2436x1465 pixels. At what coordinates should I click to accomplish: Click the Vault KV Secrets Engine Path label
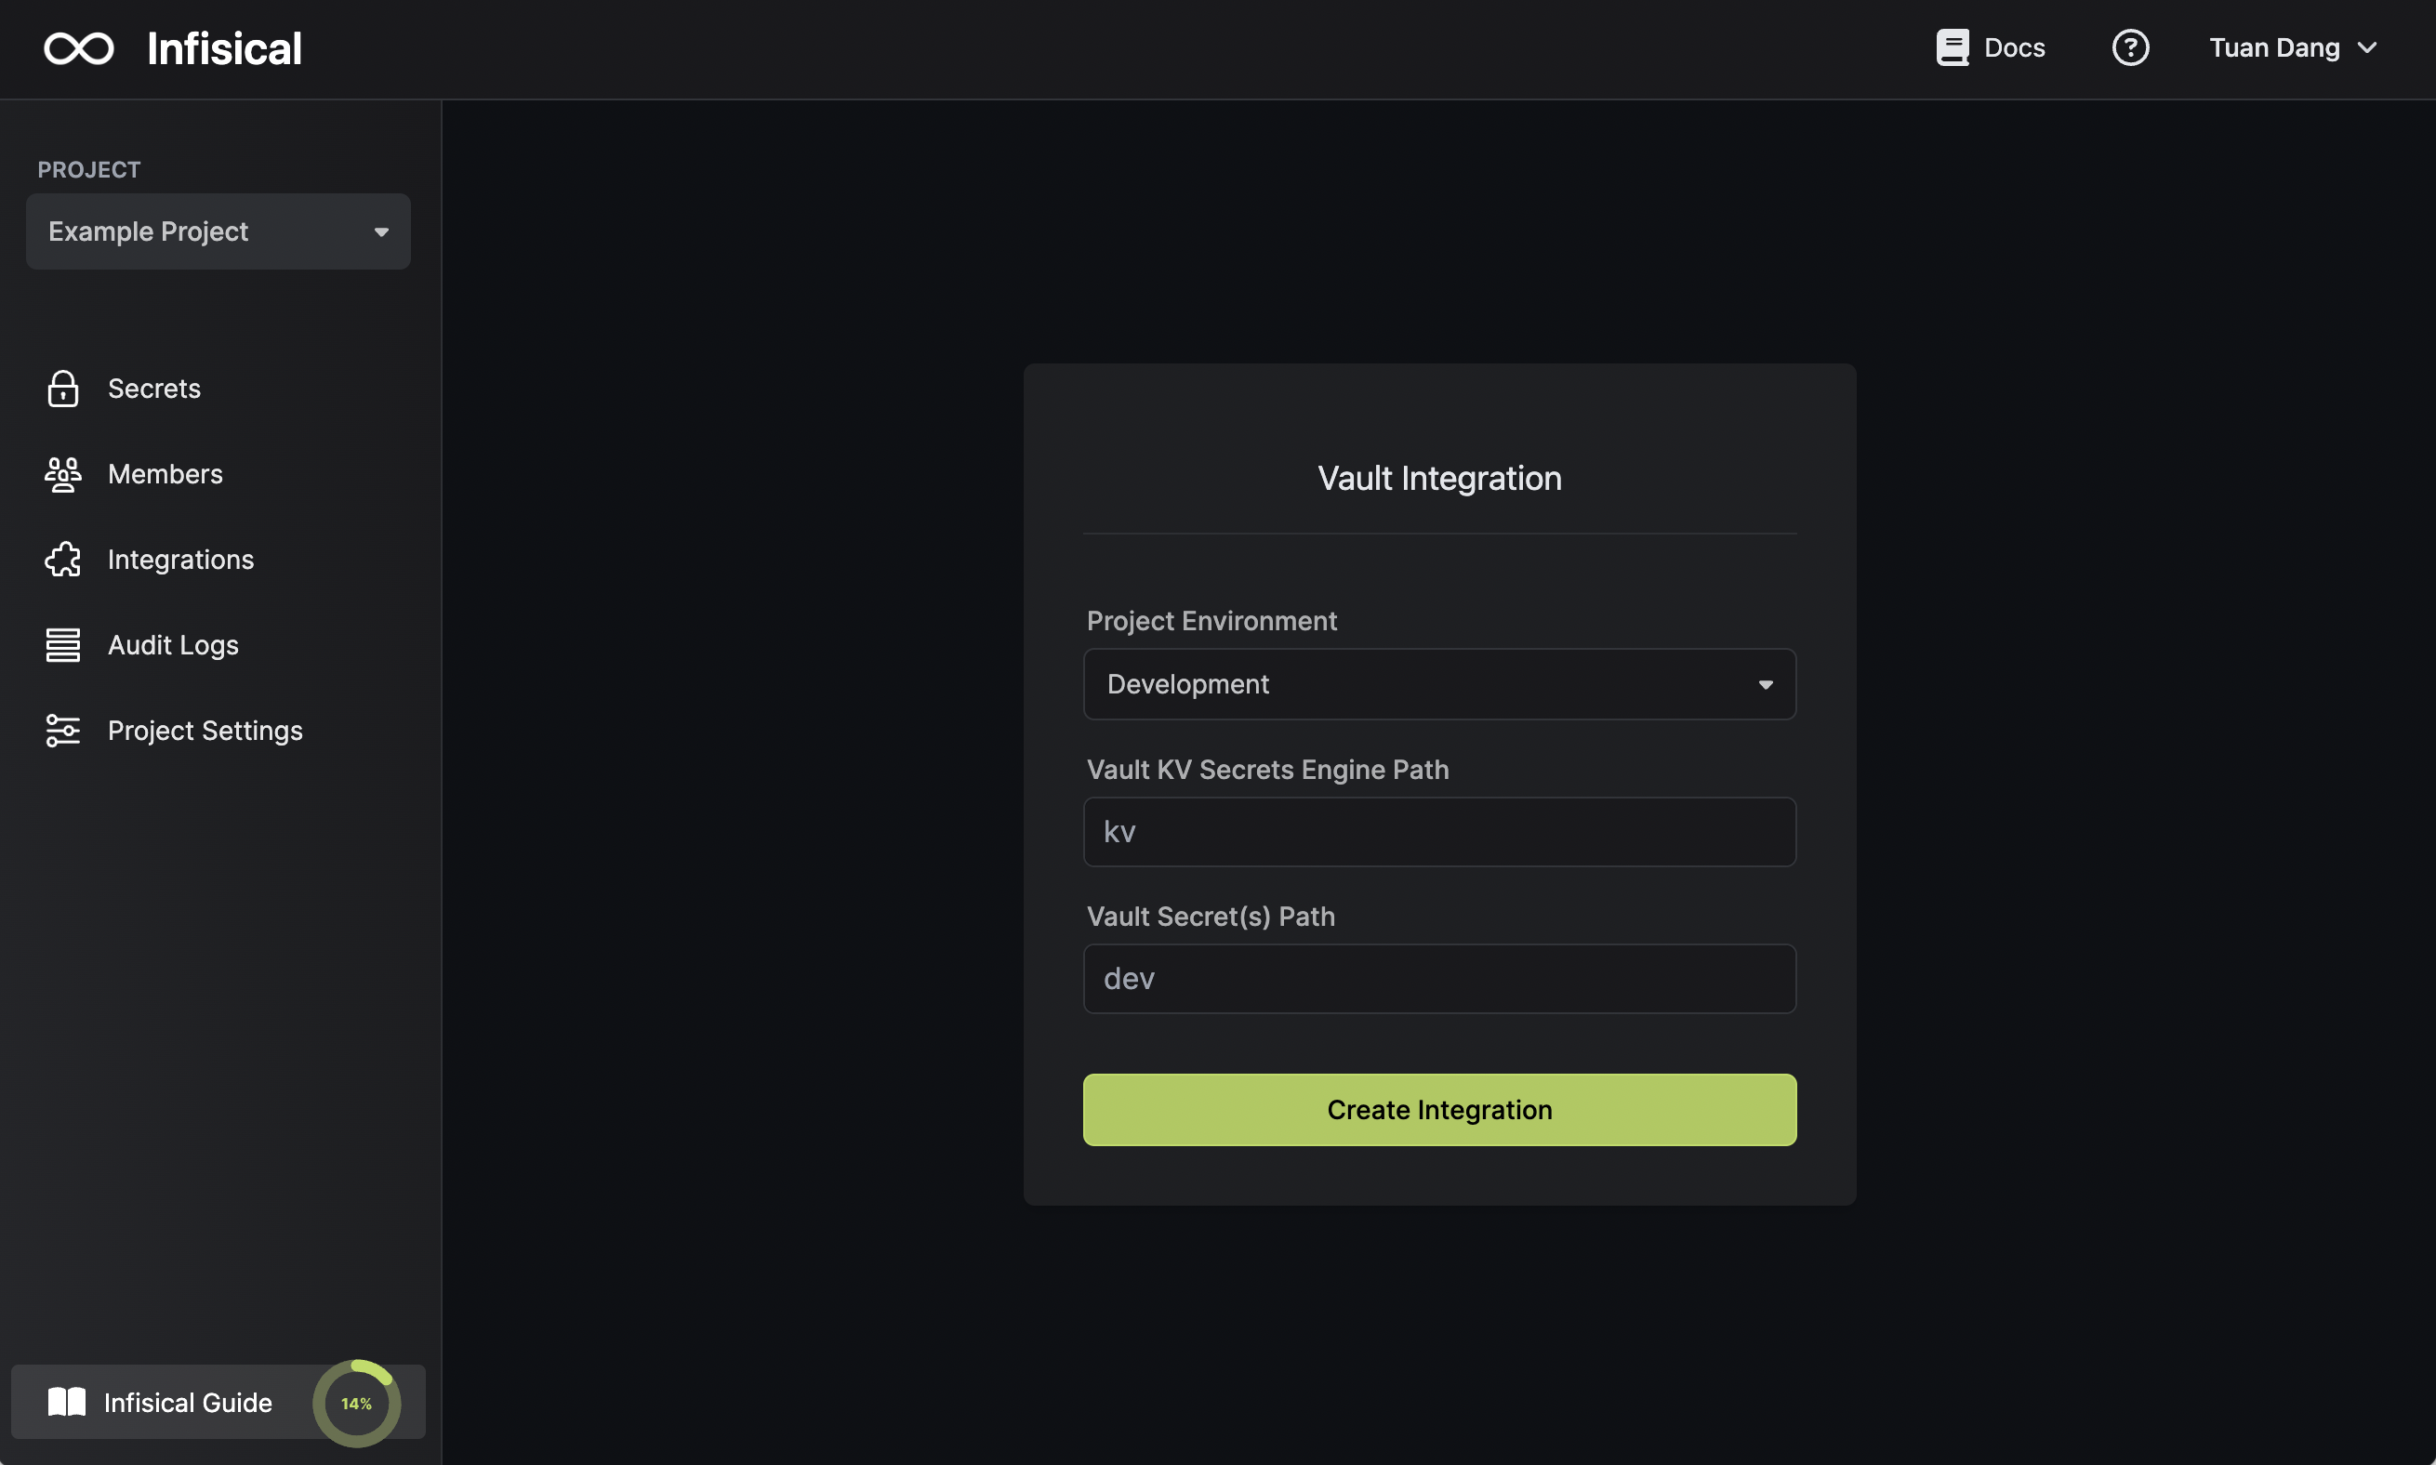point(1267,769)
